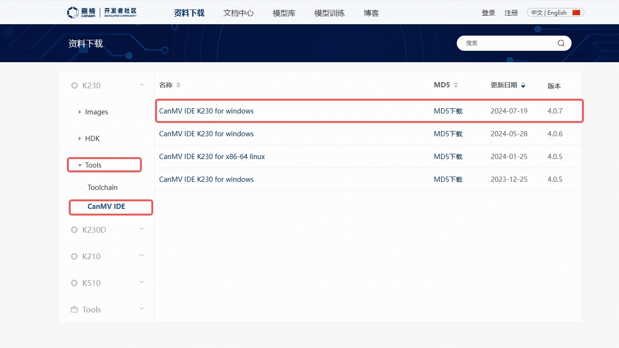Click the K230D chip icon
Viewport: 619px width, 348px height.
click(x=74, y=230)
